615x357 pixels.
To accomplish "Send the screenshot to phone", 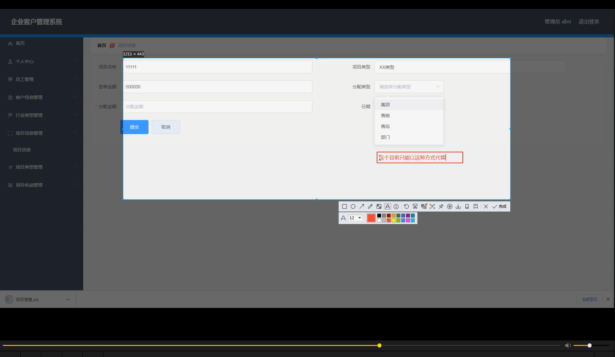I will point(467,206).
